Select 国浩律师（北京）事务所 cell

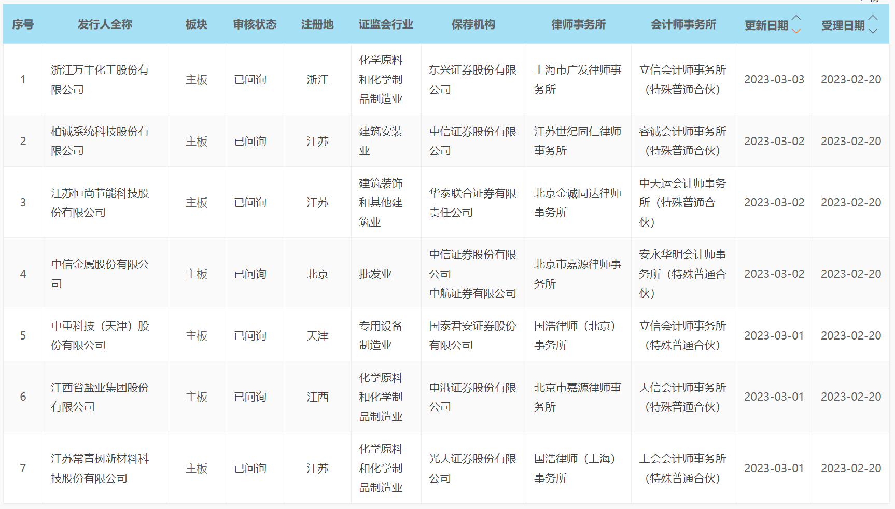[x=578, y=335]
